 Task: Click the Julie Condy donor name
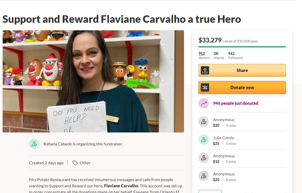[x=223, y=138]
